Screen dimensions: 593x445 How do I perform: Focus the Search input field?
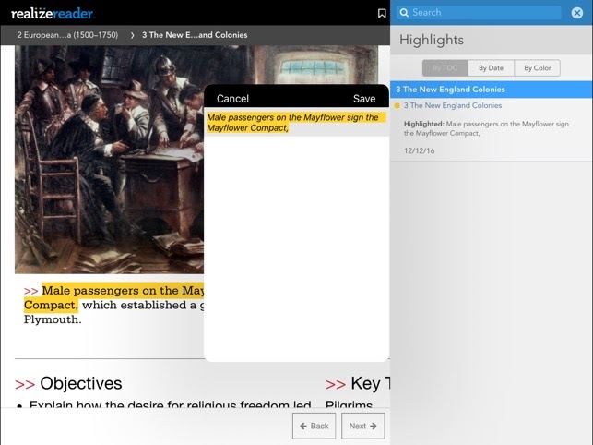(479, 13)
